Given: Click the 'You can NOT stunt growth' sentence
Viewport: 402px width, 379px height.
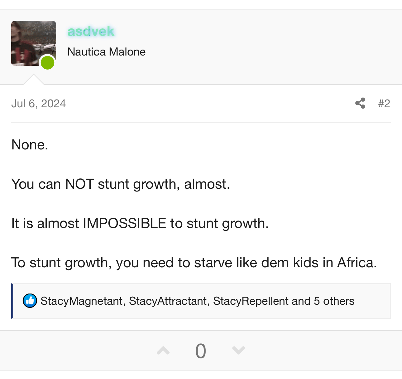Looking at the screenshot, I should coord(121,184).
